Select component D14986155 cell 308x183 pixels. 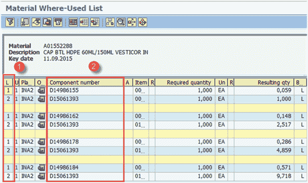pyautogui.click(x=85, y=91)
